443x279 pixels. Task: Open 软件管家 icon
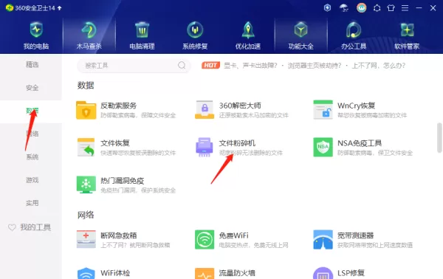[407, 30]
